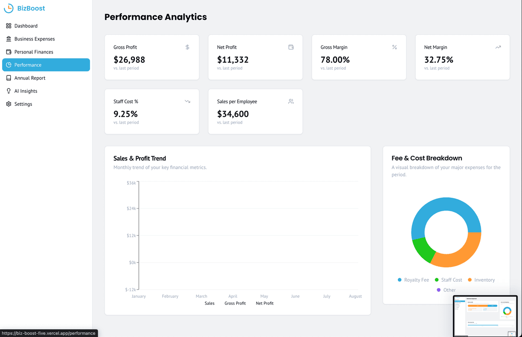Viewport: 522px width, 337px height.
Task: Click the Personal Finances wallet icon
Action: [7, 52]
